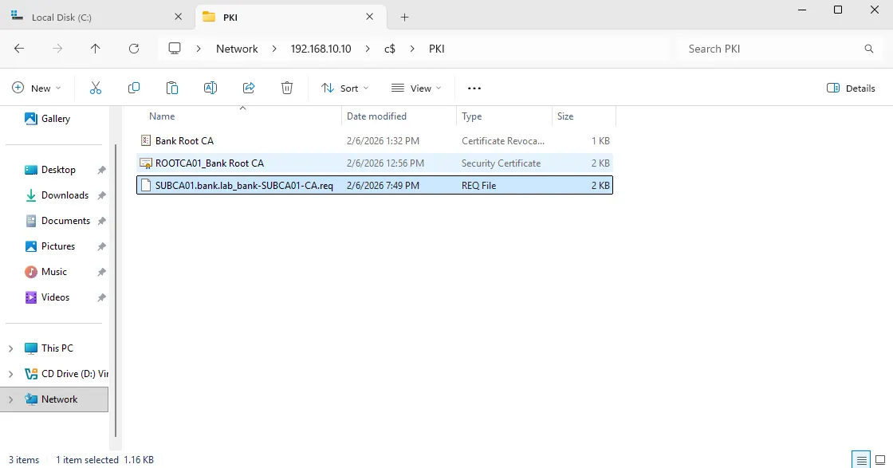The image size is (893, 468).
Task: Expand chevron after Network in breadcrumb
Action: (x=274, y=49)
